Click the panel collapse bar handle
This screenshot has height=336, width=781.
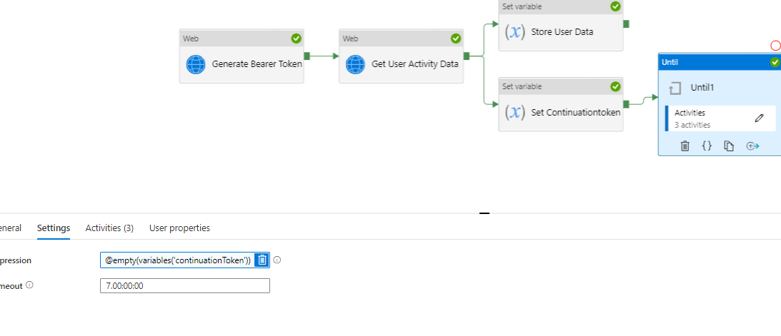(x=484, y=213)
